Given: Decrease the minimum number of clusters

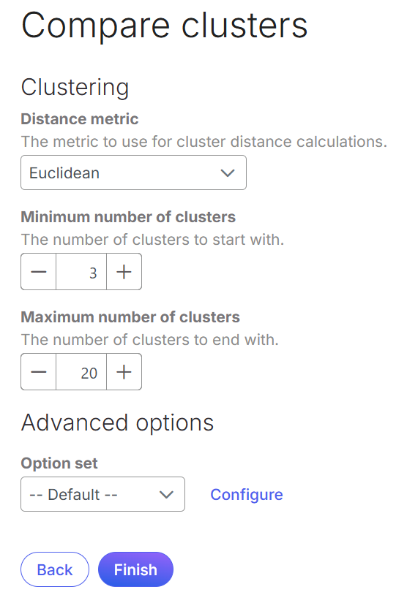Looking at the screenshot, I should (39, 271).
